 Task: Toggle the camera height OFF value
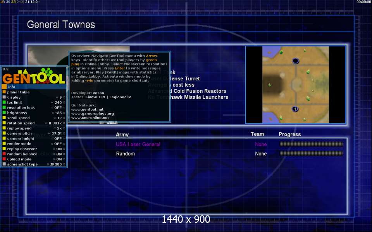58,139
